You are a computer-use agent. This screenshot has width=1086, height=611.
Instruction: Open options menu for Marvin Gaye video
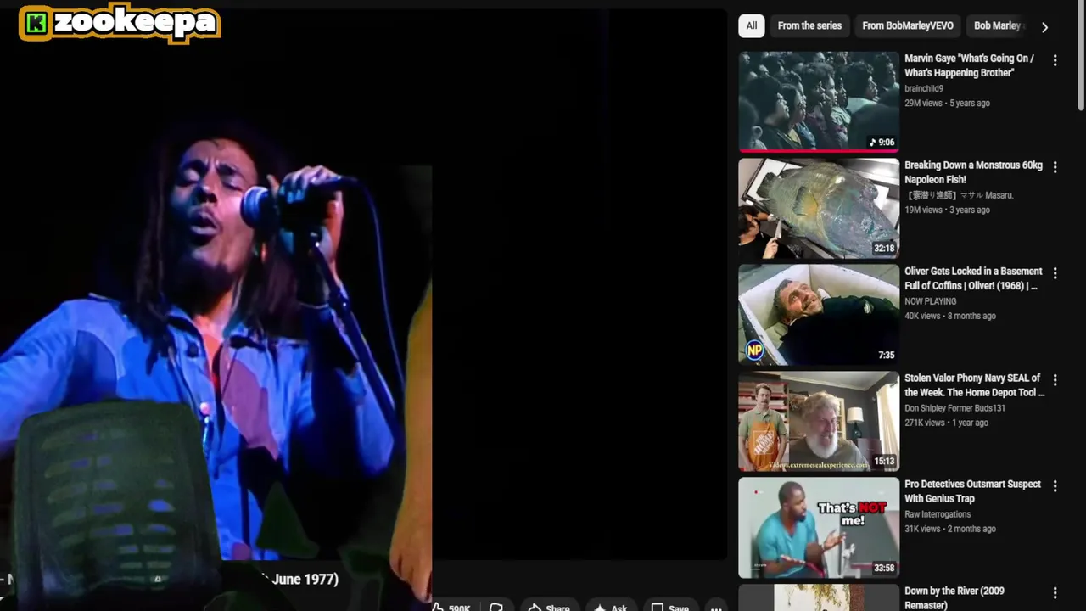[x=1055, y=61]
